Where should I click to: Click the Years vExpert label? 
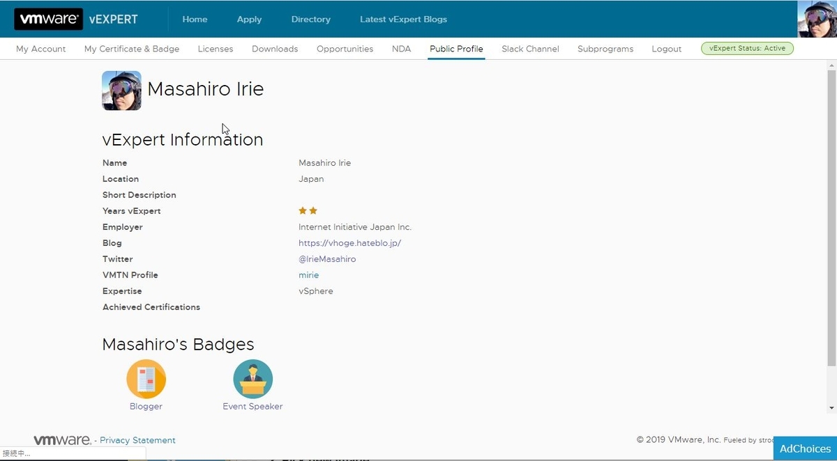132,211
